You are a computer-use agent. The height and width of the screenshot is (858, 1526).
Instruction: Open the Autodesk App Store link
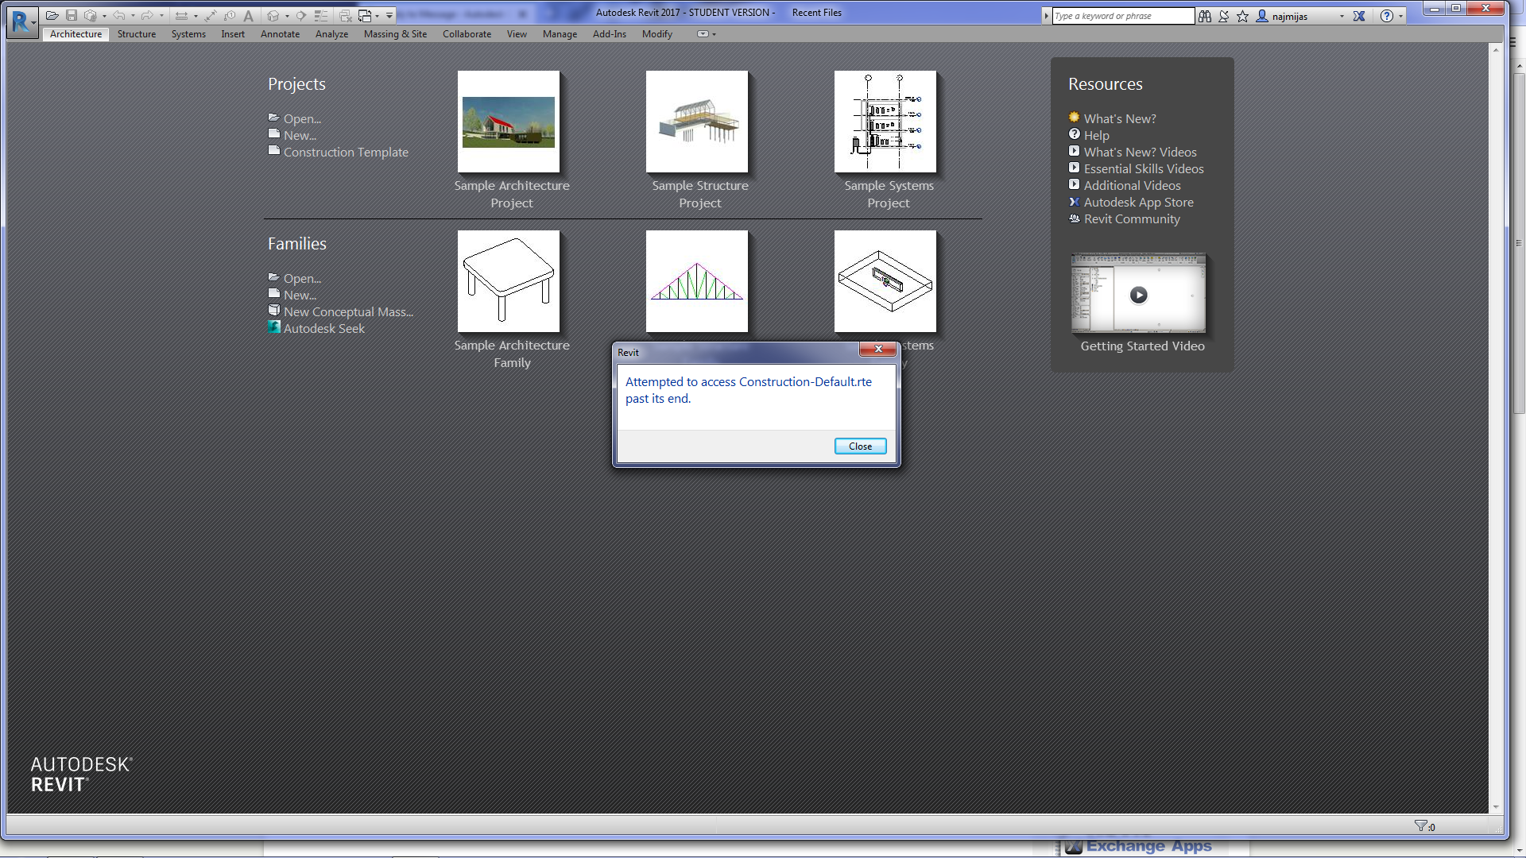click(1138, 202)
